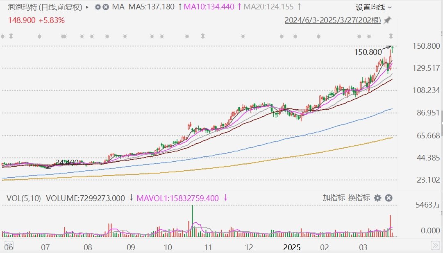Screen dimensions: 443x253
Task: Click the rightmost up-down arrow event marker
Action: 391,36
